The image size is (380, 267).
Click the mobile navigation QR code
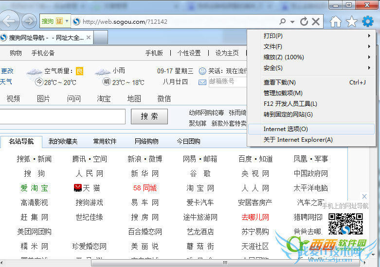point(345,224)
